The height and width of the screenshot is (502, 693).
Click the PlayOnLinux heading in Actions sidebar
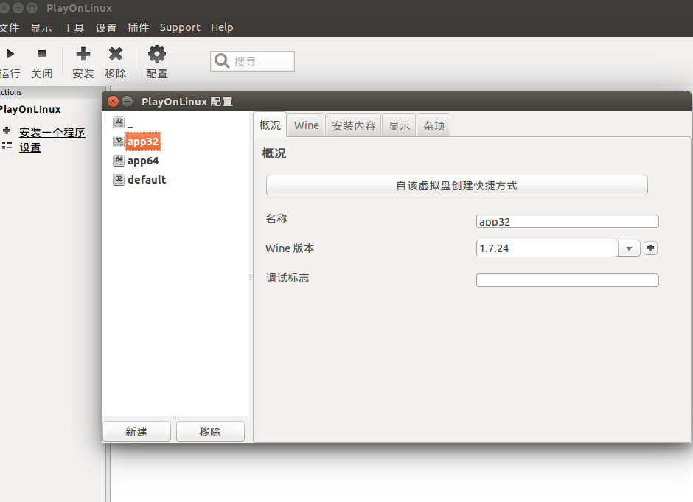click(x=30, y=109)
